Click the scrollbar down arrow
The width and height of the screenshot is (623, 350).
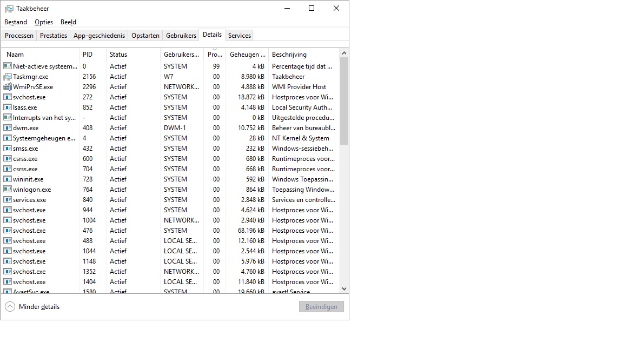(x=344, y=290)
